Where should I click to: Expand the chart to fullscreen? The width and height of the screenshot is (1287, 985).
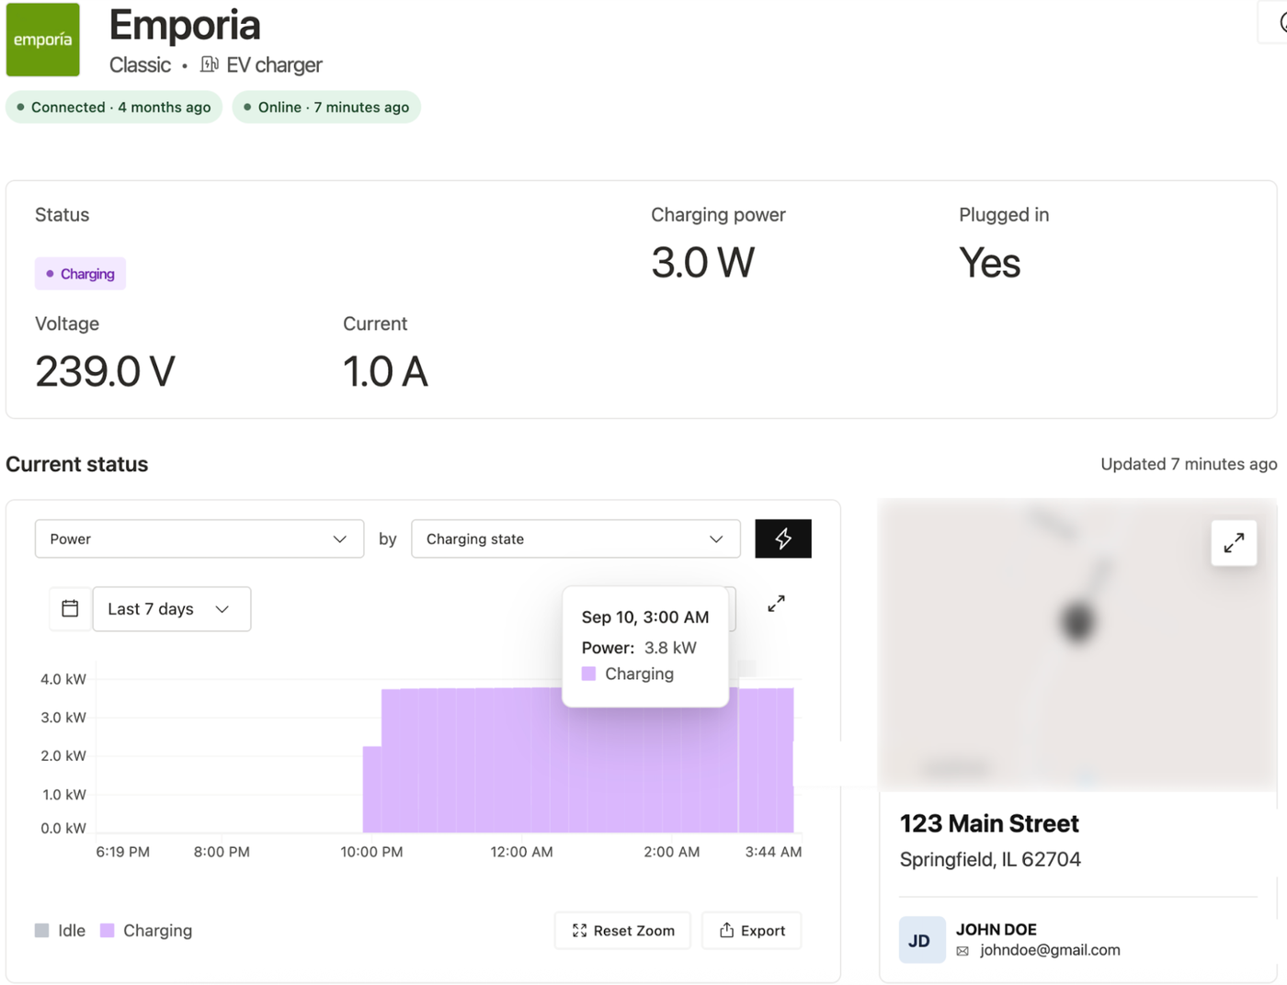[777, 604]
